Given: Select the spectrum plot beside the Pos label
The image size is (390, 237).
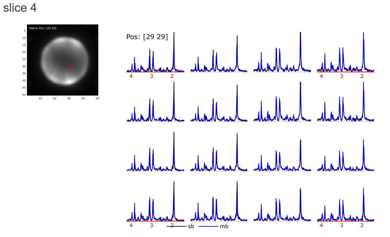Looking at the screenshot, I should click(x=155, y=52).
